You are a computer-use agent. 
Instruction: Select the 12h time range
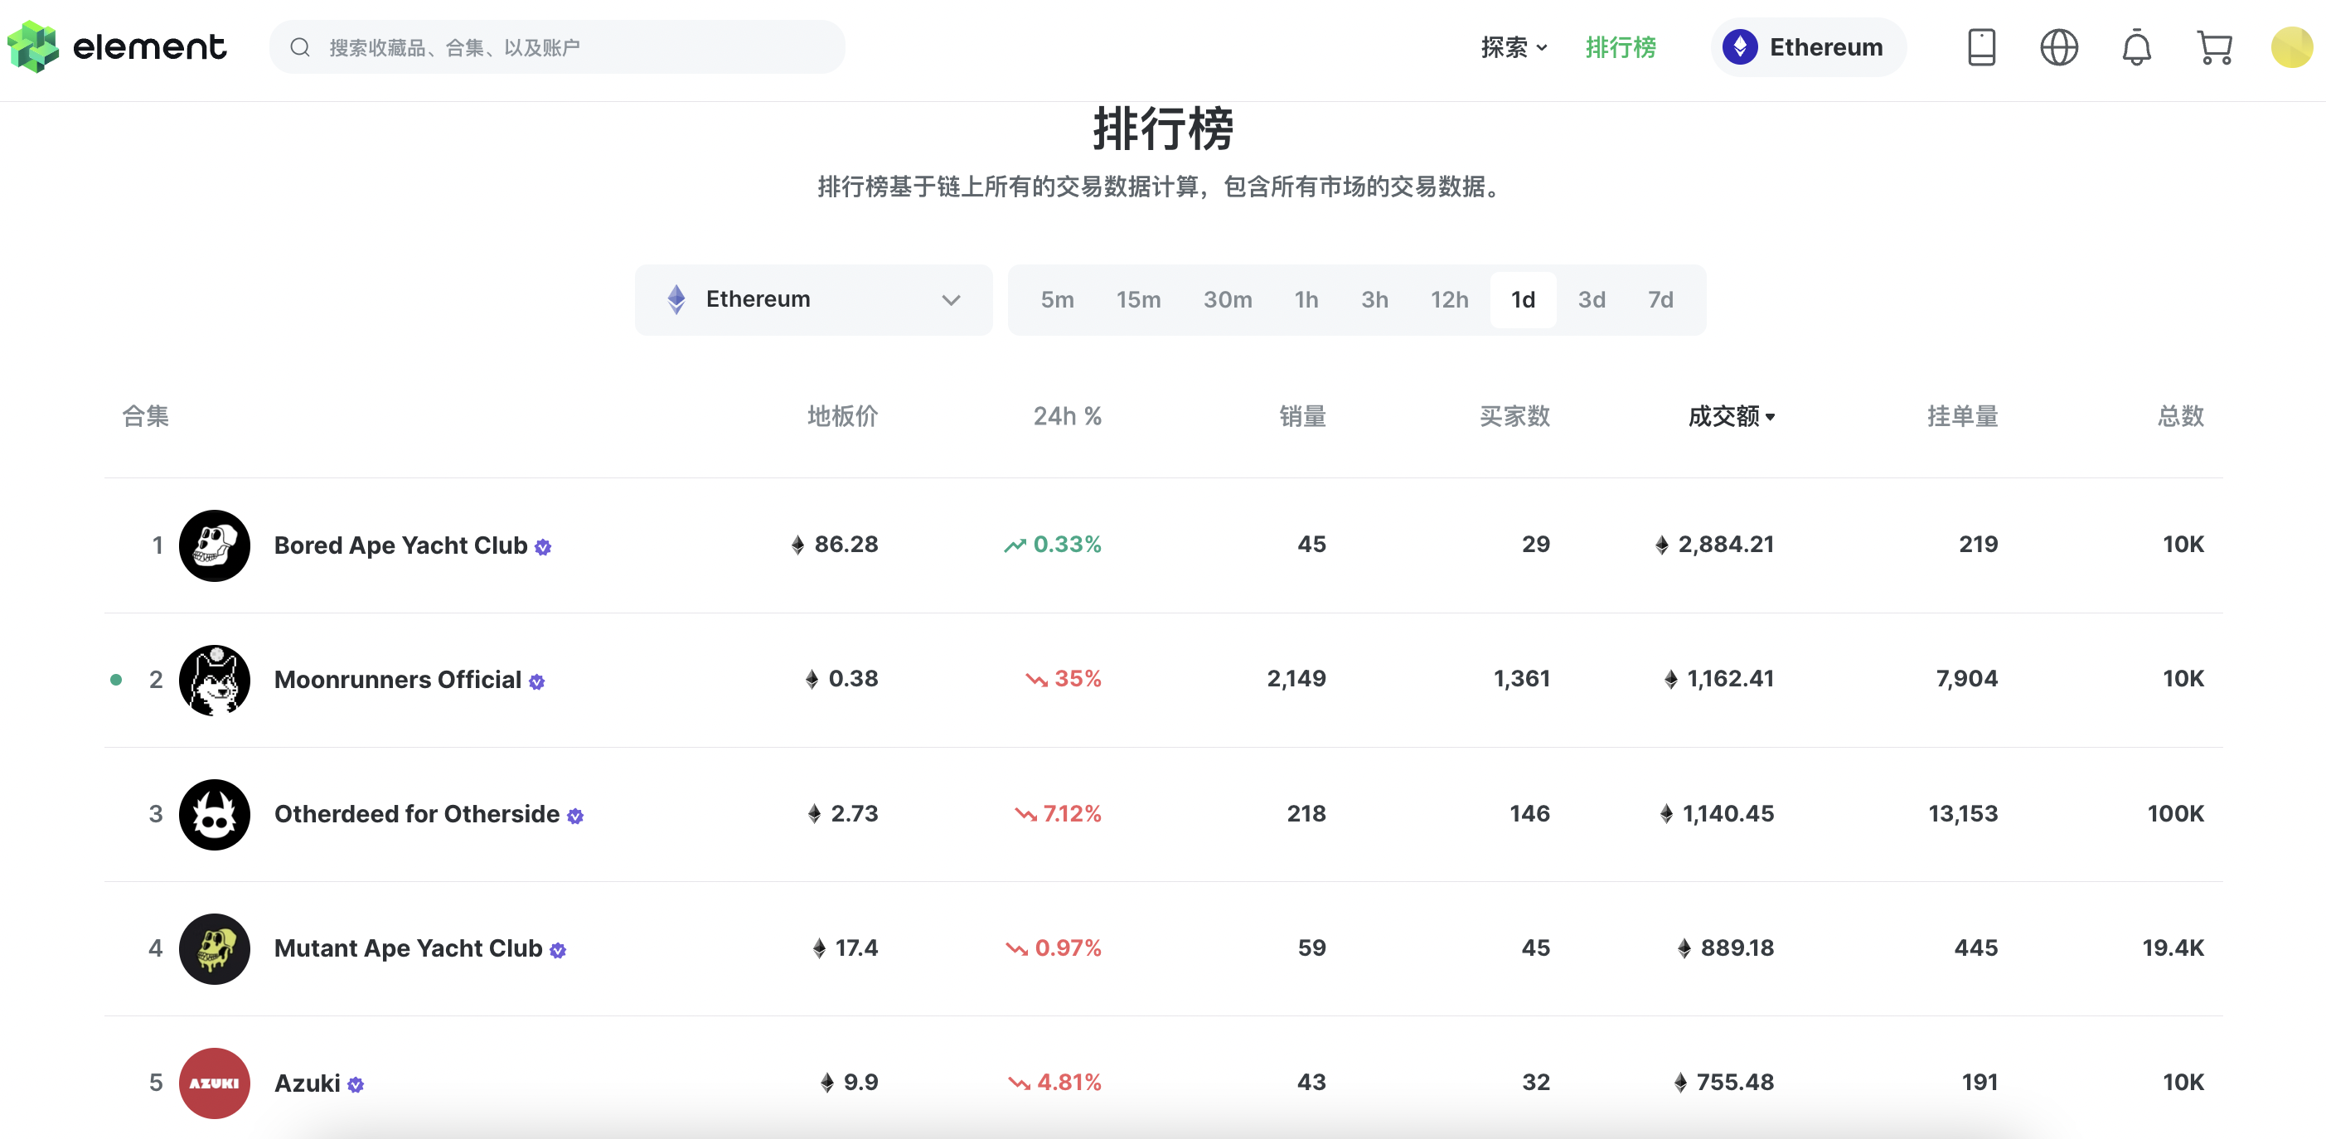coord(1449,300)
